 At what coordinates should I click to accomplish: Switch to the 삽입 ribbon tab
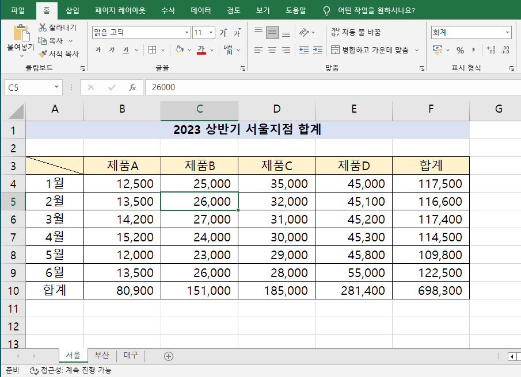click(73, 10)
